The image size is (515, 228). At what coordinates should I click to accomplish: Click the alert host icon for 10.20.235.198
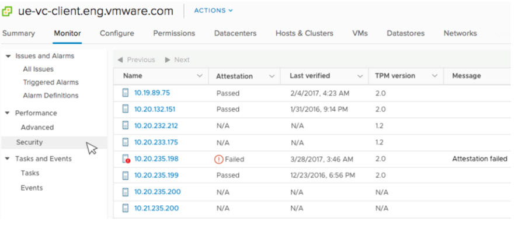[x=126, y=159]
